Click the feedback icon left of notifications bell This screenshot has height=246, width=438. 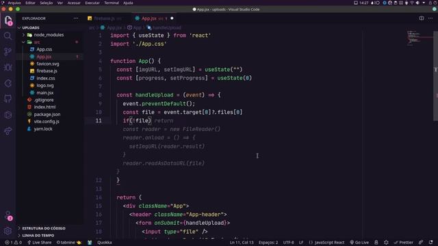point(421,243)
